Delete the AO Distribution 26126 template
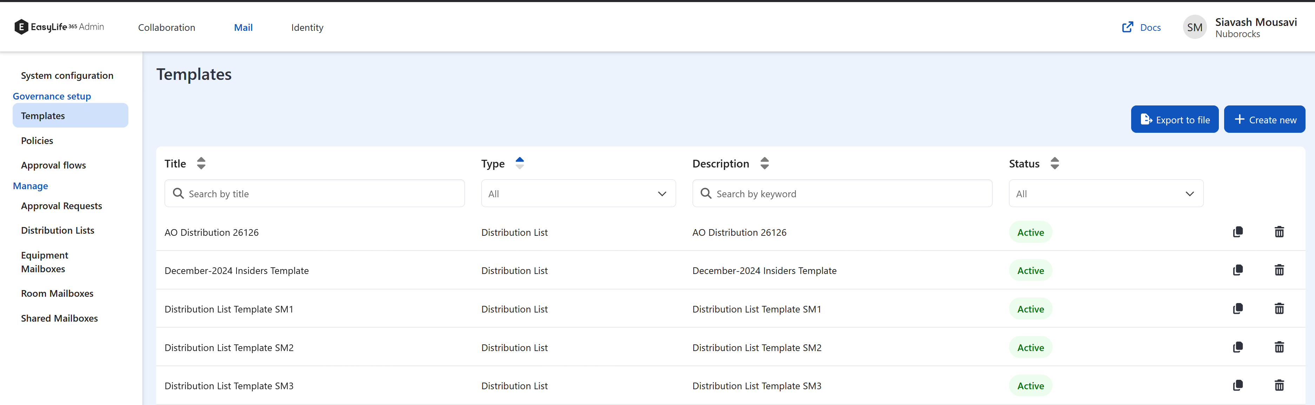Image resolution: width=1315 pixels, height=405 pixels. [x=1279, y=232]
